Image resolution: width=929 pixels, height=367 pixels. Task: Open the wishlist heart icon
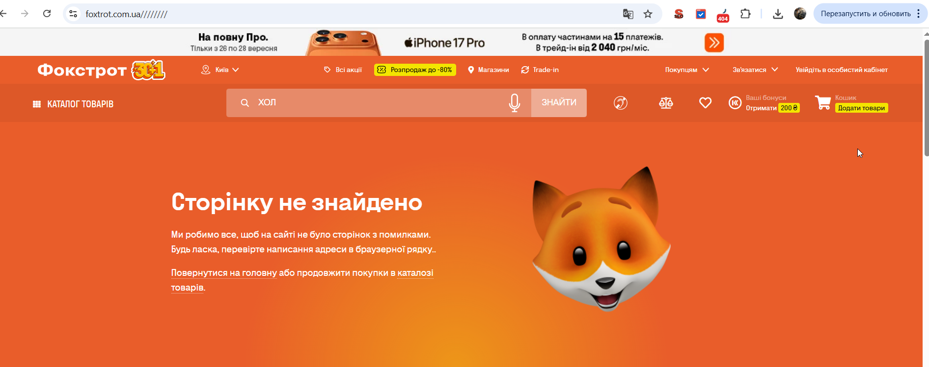(705, 103)
